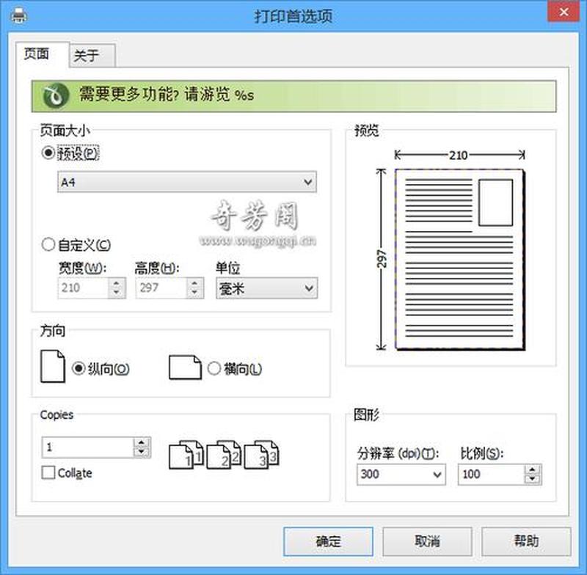Increase 比例 scale with up arrow
Screen dimensions: 587x575
click(533, 469)
